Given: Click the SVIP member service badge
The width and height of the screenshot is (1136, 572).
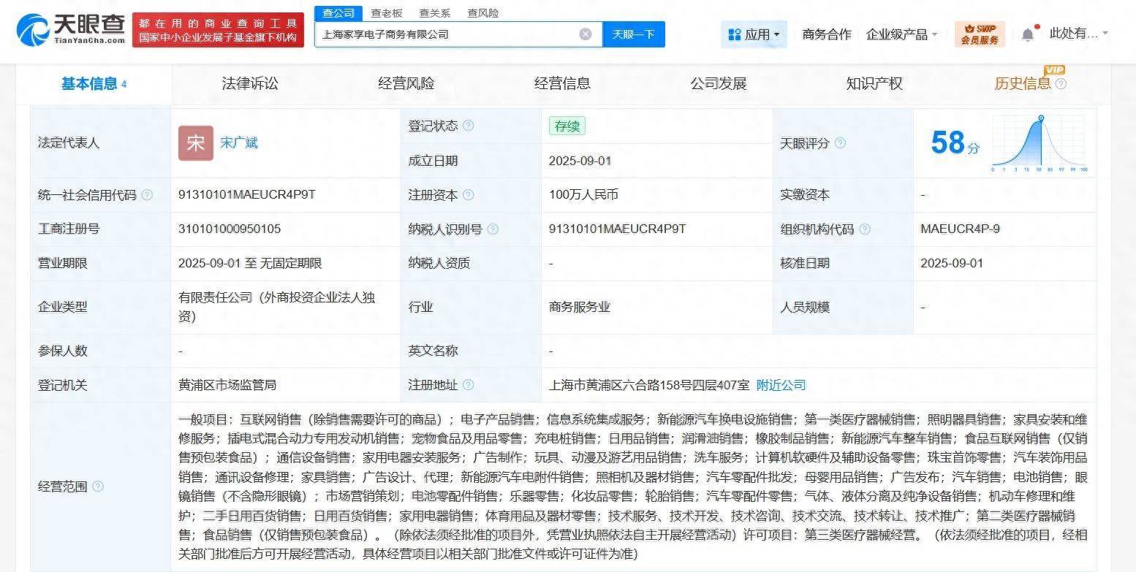Looking at the screenshot, I should (980, 34).
